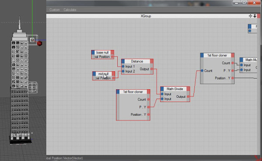Open red corner menu of lower cloner node

(x=148, y=92)
